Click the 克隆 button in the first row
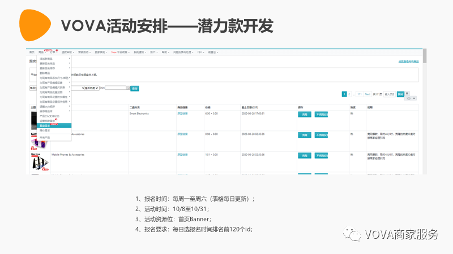Viewport: 453px width, 254px height. 305,114
